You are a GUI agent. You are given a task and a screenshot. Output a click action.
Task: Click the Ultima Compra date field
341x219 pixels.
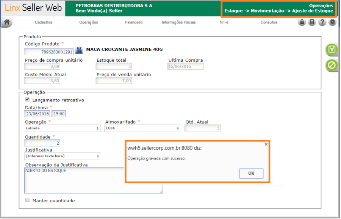pyautogui.click(x=186, y=66)
